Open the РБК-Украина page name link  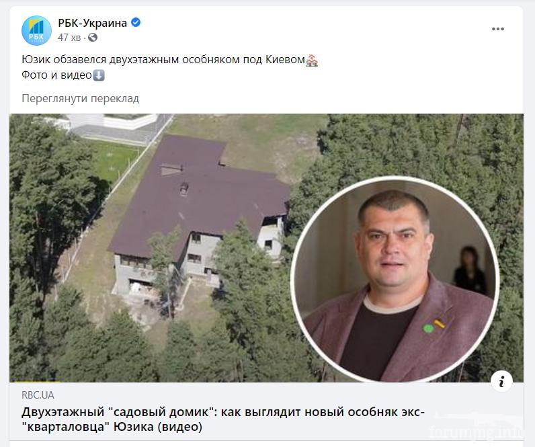click(x=93, y=23)
